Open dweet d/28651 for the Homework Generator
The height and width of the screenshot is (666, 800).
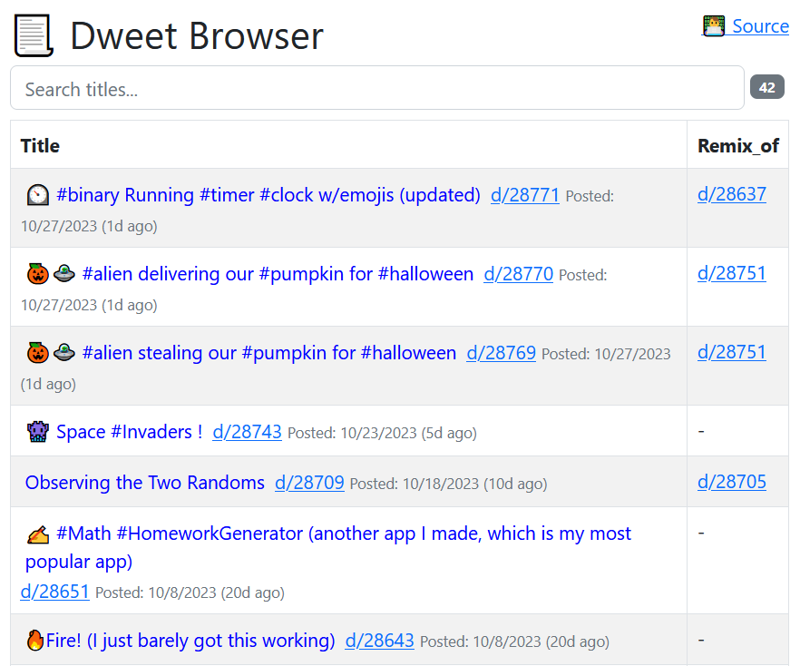coord(54,591)
